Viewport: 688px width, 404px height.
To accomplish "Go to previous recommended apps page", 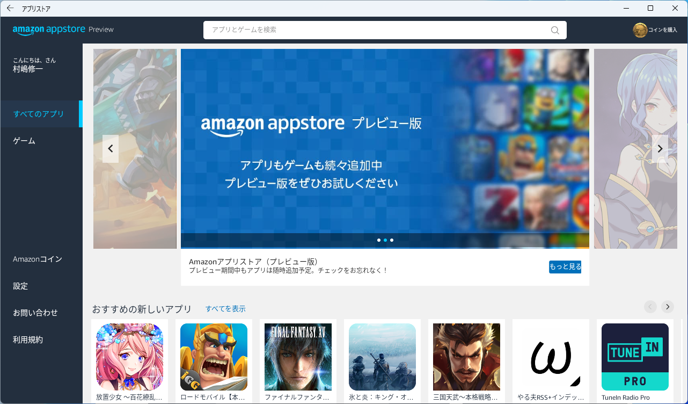I will coord(650,307).
